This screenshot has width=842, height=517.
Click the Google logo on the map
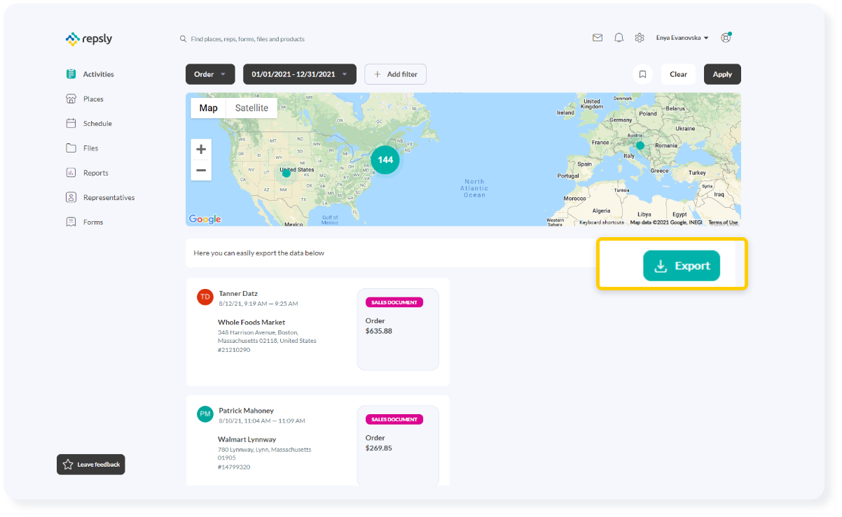point(205,219)
